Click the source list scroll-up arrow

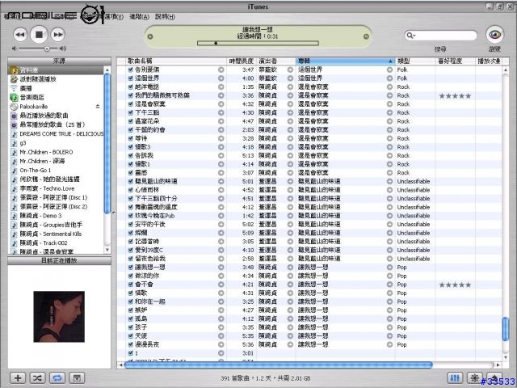[107, 70]
